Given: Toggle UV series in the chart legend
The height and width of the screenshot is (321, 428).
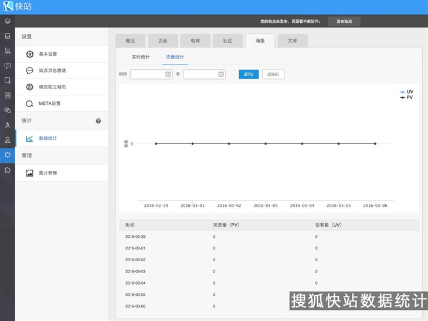Looking at the screenshot, I should (x=406, y=92).
